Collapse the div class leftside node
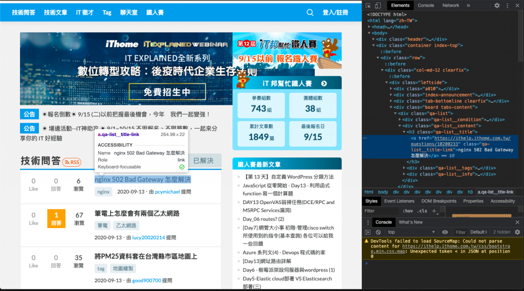This screenshot has height=291, width=524. pos(387,82)
